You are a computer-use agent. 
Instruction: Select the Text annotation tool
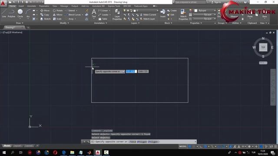[94, 13]
